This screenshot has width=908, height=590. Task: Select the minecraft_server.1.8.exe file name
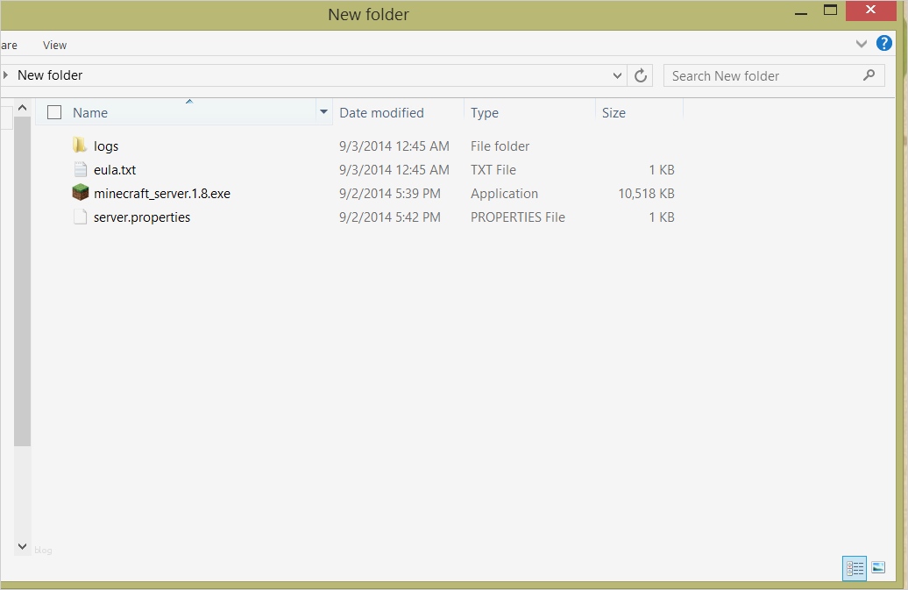162,194
